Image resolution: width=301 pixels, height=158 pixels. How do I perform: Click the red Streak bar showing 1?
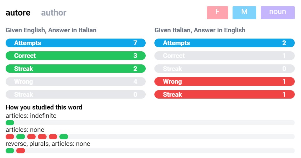point(224,94)
